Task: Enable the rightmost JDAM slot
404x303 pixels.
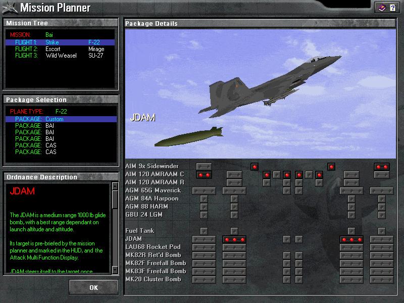Action: [x=382, y=239]
